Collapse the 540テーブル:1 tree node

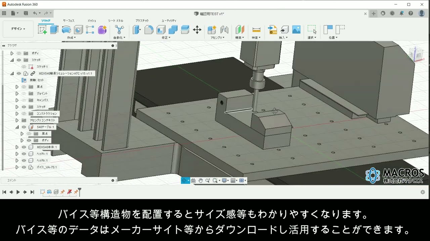(17, 127)
